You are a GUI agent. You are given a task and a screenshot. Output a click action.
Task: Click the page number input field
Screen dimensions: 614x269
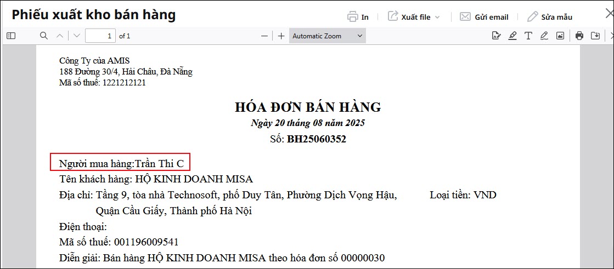pyautogui.click(x=100, y=36)
